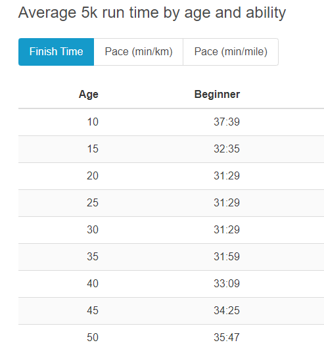Select the 37:39 beginner time
The width and height of the screenshot is (324, 349).
click(227, 122)
